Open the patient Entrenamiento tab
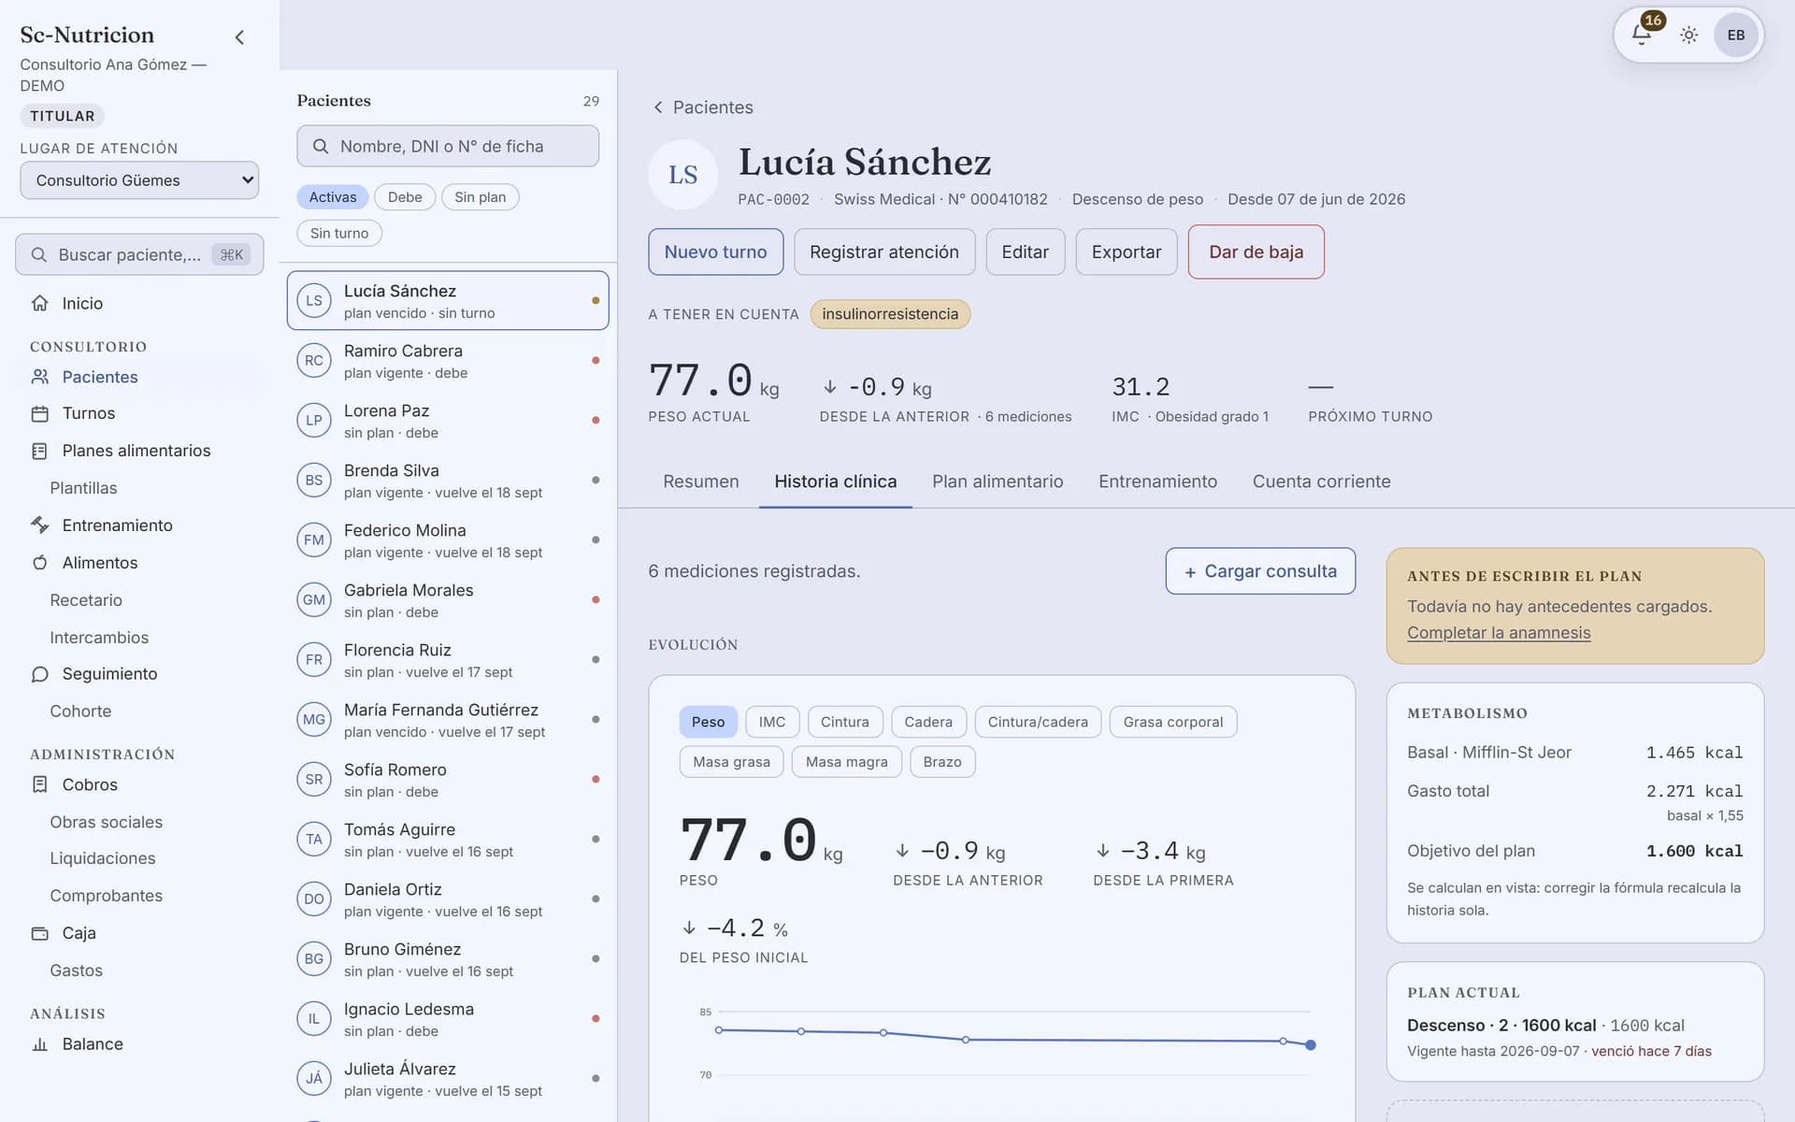This screenshot has width=1795, height=1122. pos(1157,482)
